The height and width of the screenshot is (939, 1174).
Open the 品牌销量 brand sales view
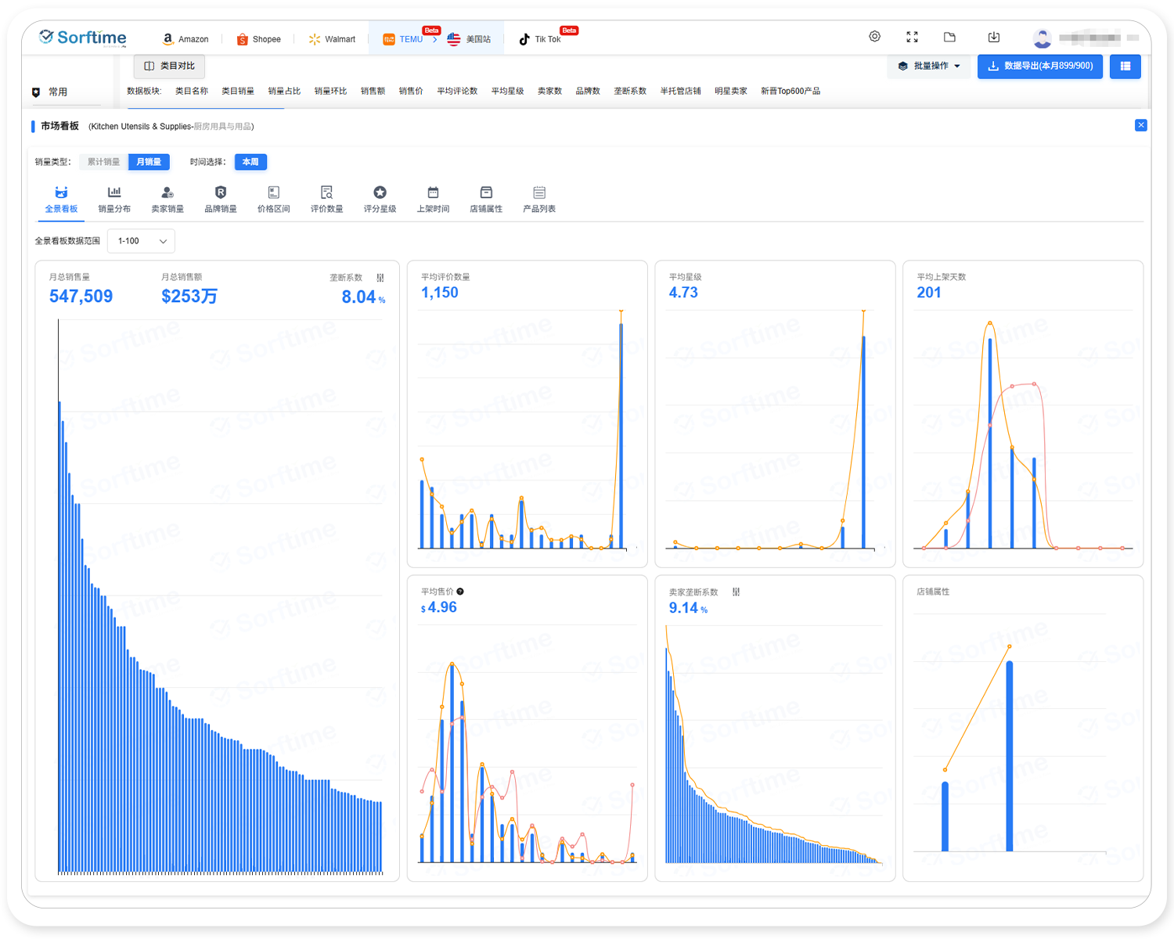coord(221,199)
